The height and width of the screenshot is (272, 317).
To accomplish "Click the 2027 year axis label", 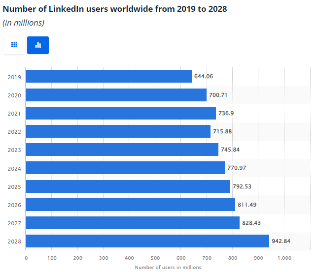I will click(14, 223).
